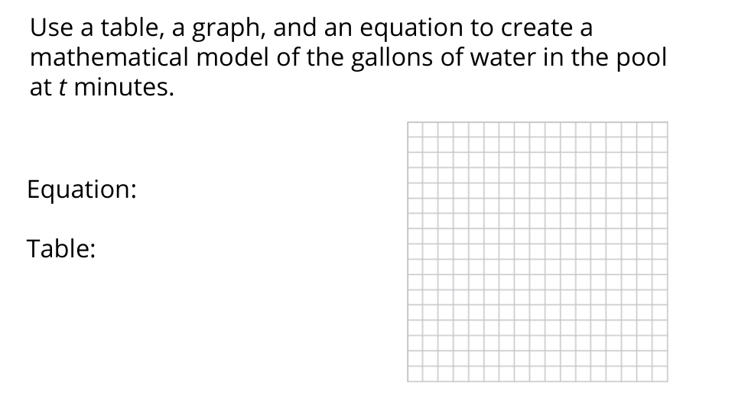Click the word "gallons" in the prompt
The image size is (748, 420).
(390, 60)
